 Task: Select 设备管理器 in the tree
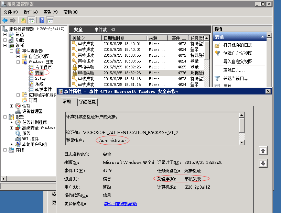(32, 111)
